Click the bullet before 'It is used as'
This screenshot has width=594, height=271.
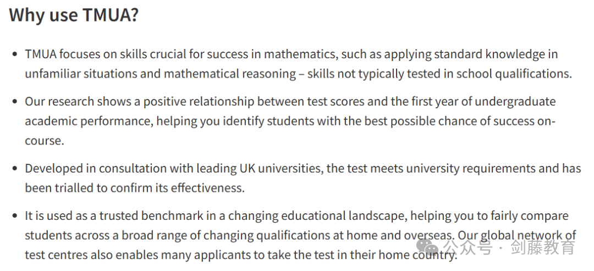coord(15,216)
